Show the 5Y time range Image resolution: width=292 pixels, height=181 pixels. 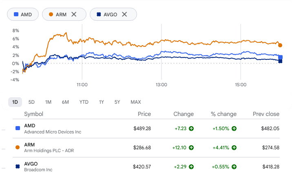coord(117,102)
